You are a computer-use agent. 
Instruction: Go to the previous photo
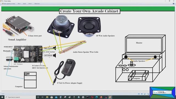pyautogui.click(x=139, y=94)
